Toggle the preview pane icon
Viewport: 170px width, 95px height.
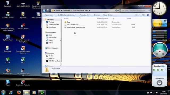143,15
